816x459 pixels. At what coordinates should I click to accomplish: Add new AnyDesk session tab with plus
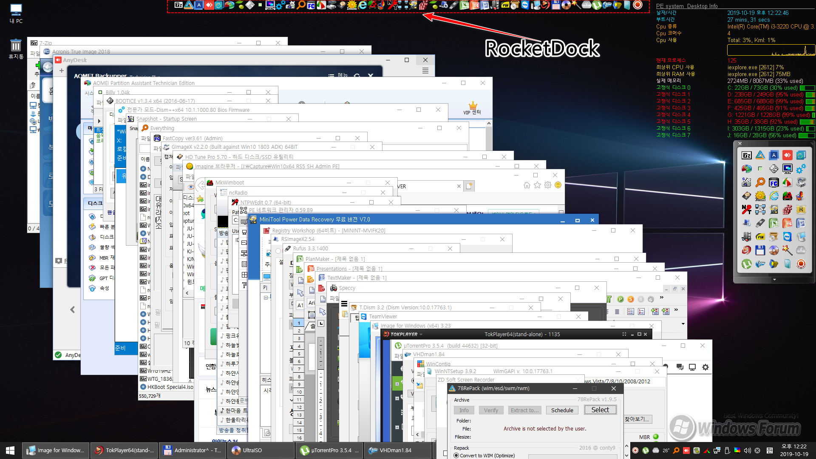click(62, 71)
